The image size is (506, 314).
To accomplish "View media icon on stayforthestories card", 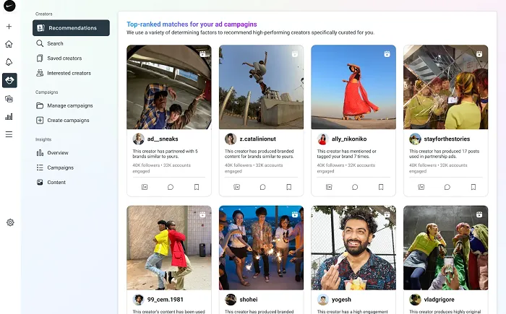I will (421, 187).
